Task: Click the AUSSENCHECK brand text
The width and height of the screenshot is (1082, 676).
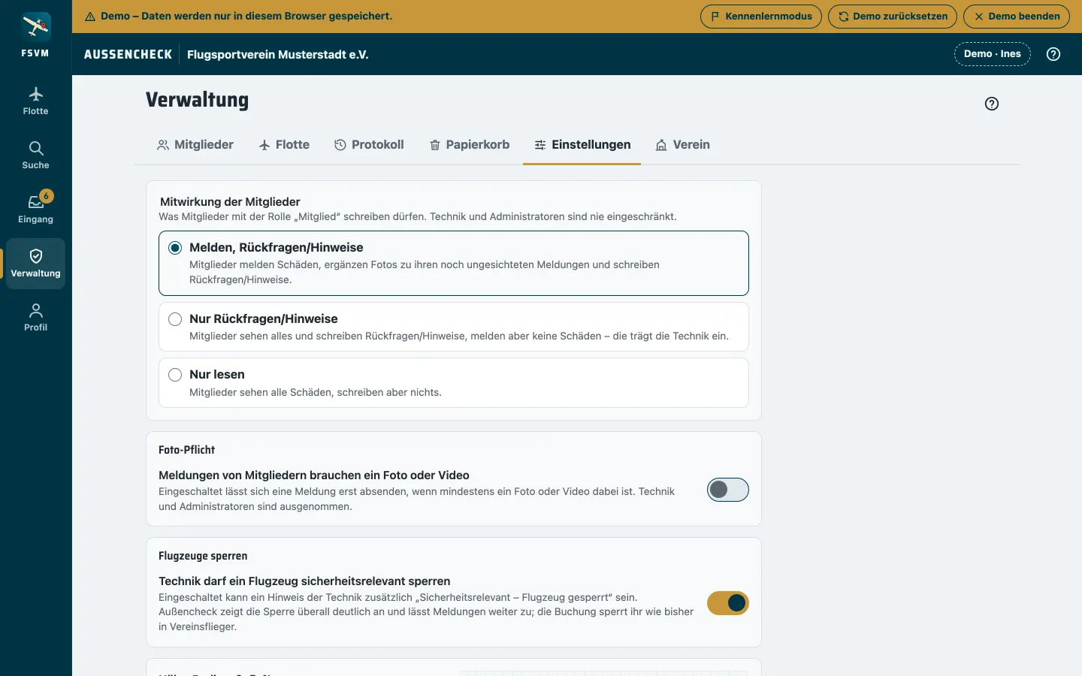Action: (128, 55)
